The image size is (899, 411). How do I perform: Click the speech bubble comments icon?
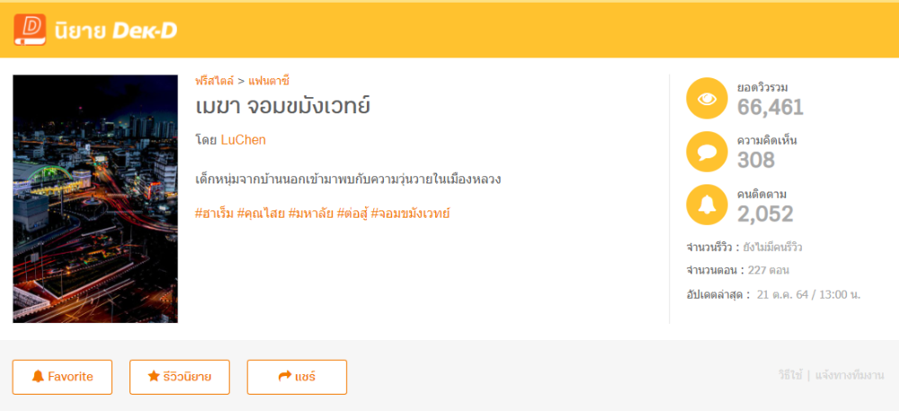707,151
